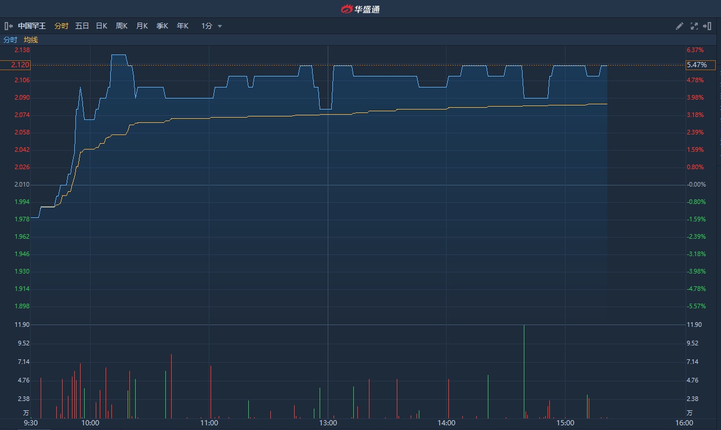Click the 2.120 current price label
721x430 pixels.
[x=16, y=65]
